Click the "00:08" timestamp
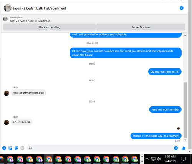Screen dimensions: 192x164 [x=92, y=64]
